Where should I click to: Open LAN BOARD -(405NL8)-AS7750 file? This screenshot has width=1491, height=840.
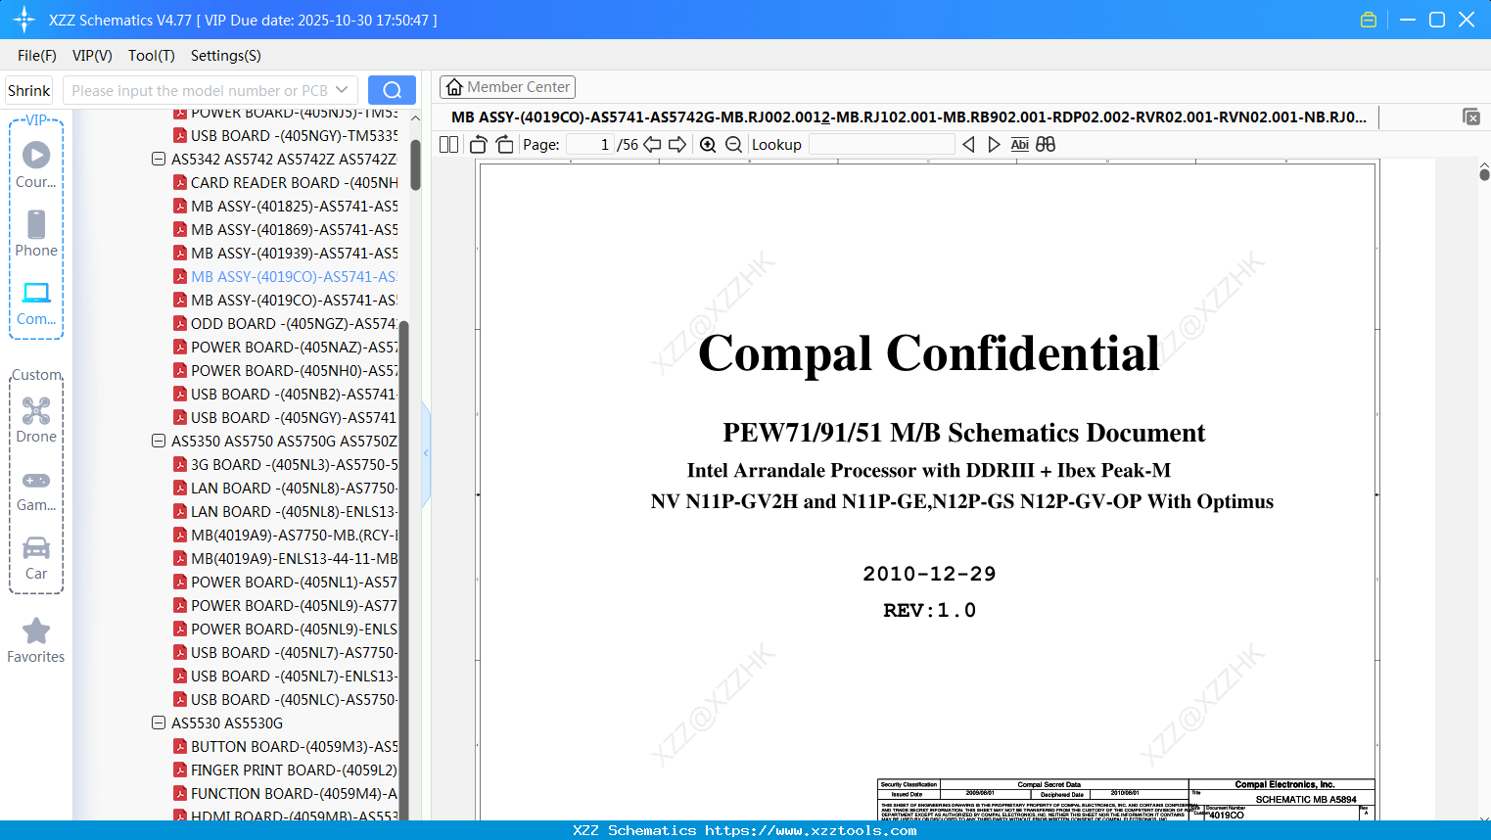(x=286, y=488)
